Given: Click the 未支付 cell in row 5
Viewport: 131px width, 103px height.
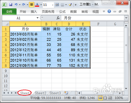Looking at the screenshot, I should click(83, 50).
